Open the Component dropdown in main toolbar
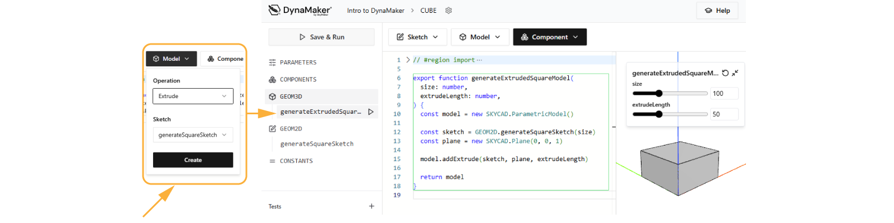 [550, 37]
